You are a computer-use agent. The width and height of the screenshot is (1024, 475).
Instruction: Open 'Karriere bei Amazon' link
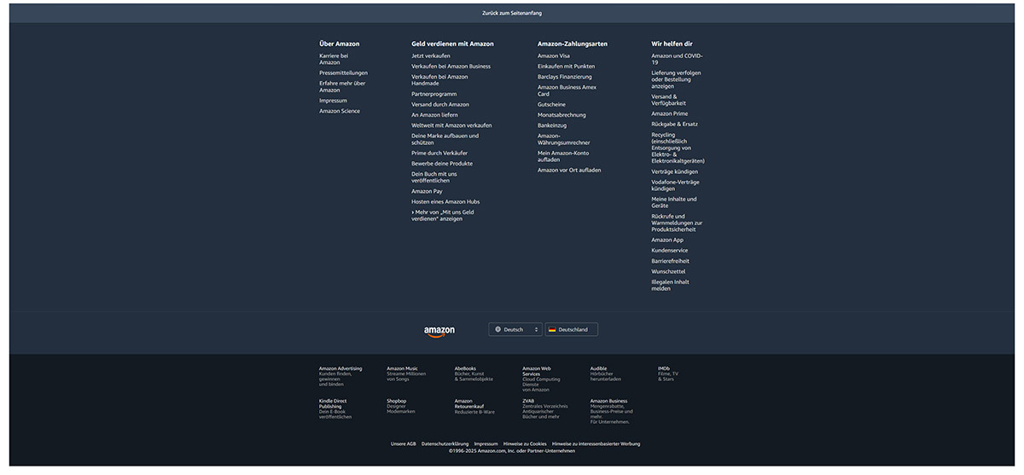coord(335,59)
